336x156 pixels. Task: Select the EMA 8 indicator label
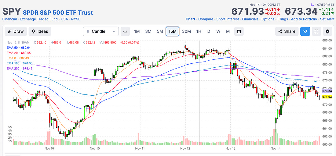18,58
